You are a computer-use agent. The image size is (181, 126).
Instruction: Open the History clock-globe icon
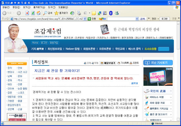(72, 13)
